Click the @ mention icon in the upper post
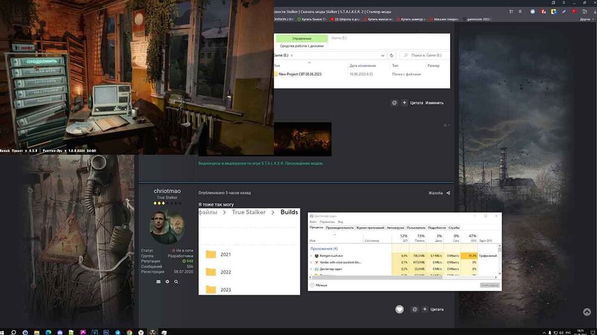 tap(394, 103)
